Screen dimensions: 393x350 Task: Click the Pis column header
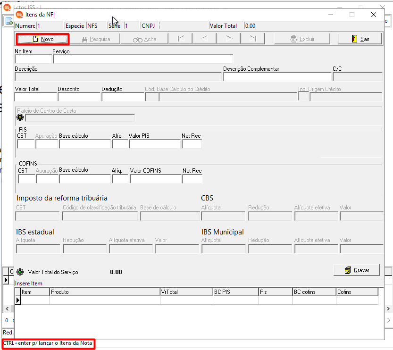[276, 292]
